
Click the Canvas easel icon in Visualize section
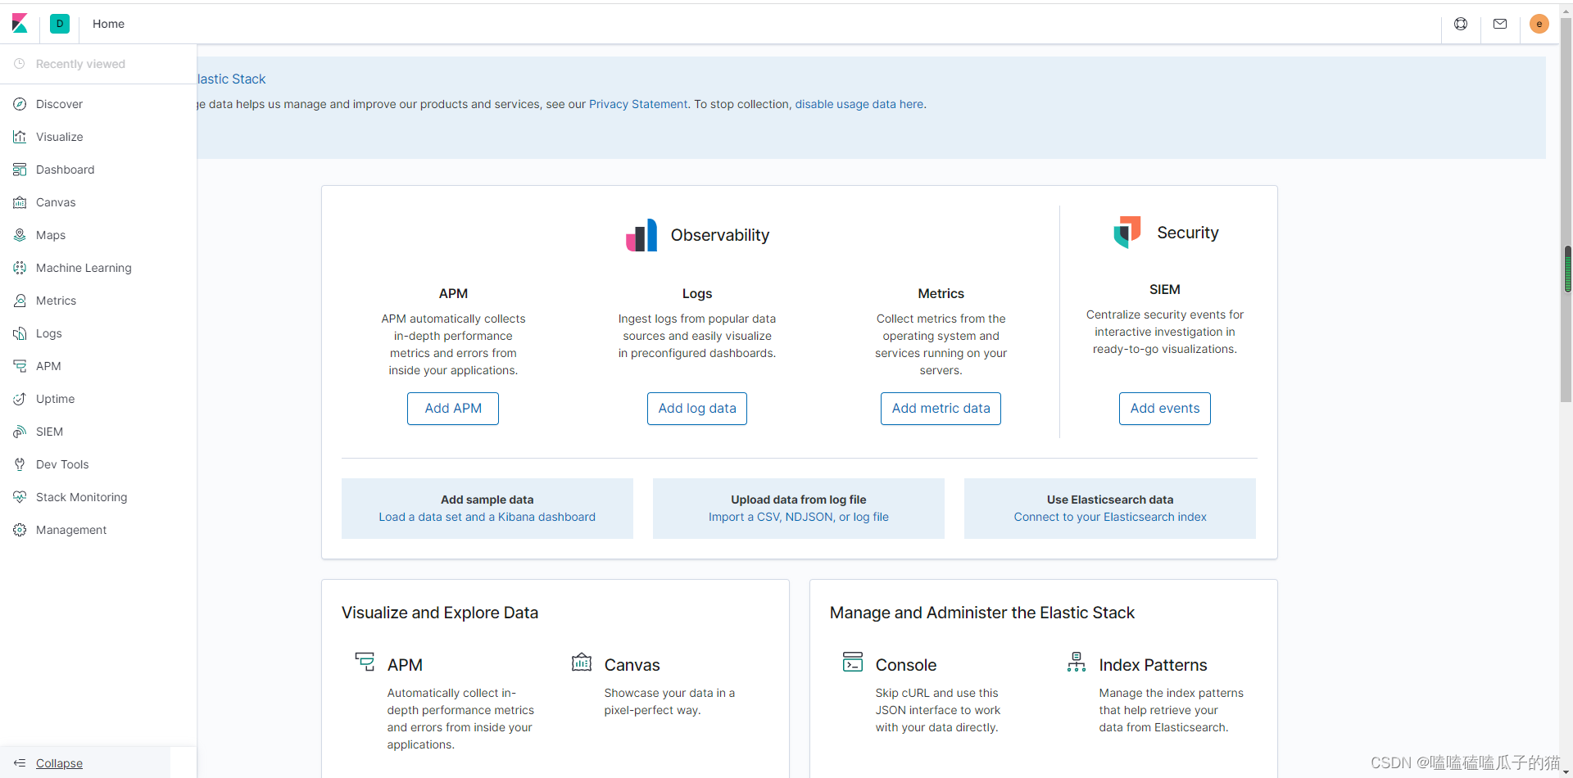(x=582, y=662)
